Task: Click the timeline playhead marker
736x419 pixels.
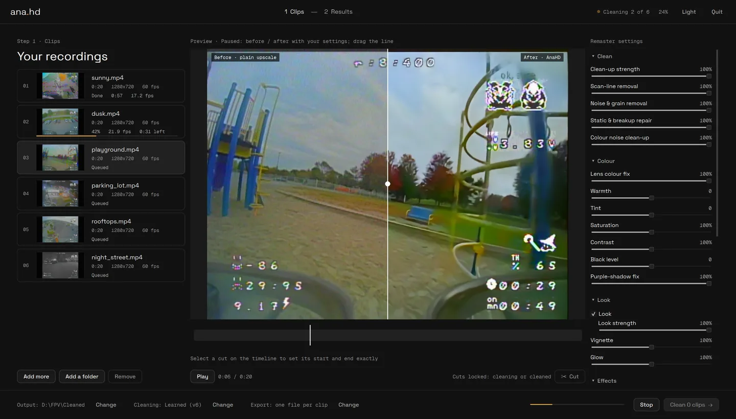Action: point(310,335)
